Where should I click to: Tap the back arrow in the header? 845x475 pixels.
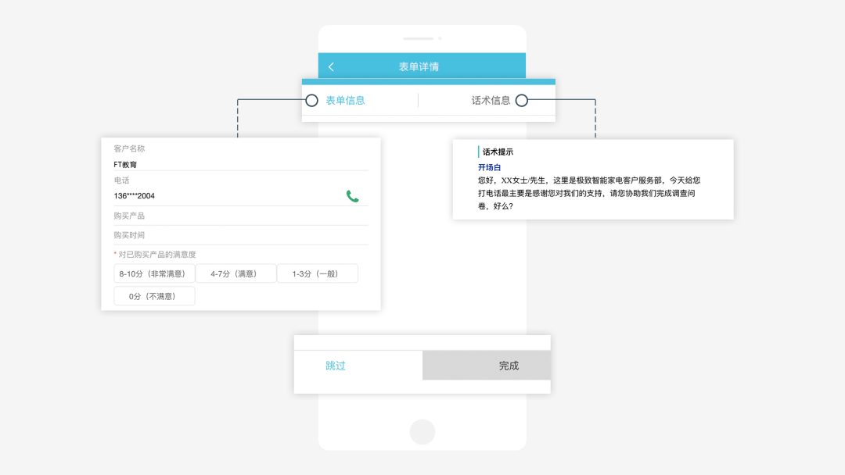(x=331, y=67)
